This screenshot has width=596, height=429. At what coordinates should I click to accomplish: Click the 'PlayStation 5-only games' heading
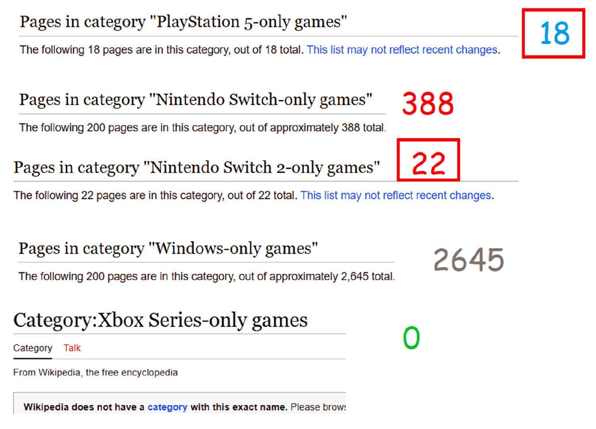pyautogui.click(x=183, y=22)
